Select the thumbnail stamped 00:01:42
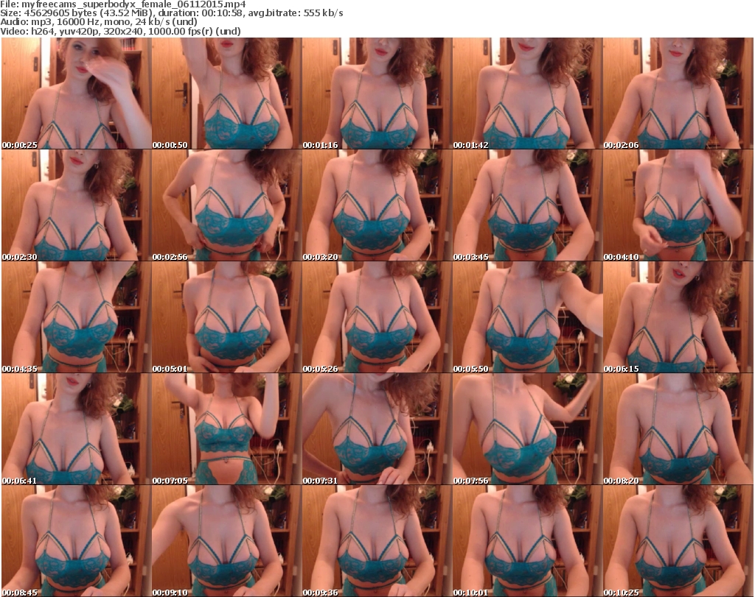 click(x=527, y=93)
